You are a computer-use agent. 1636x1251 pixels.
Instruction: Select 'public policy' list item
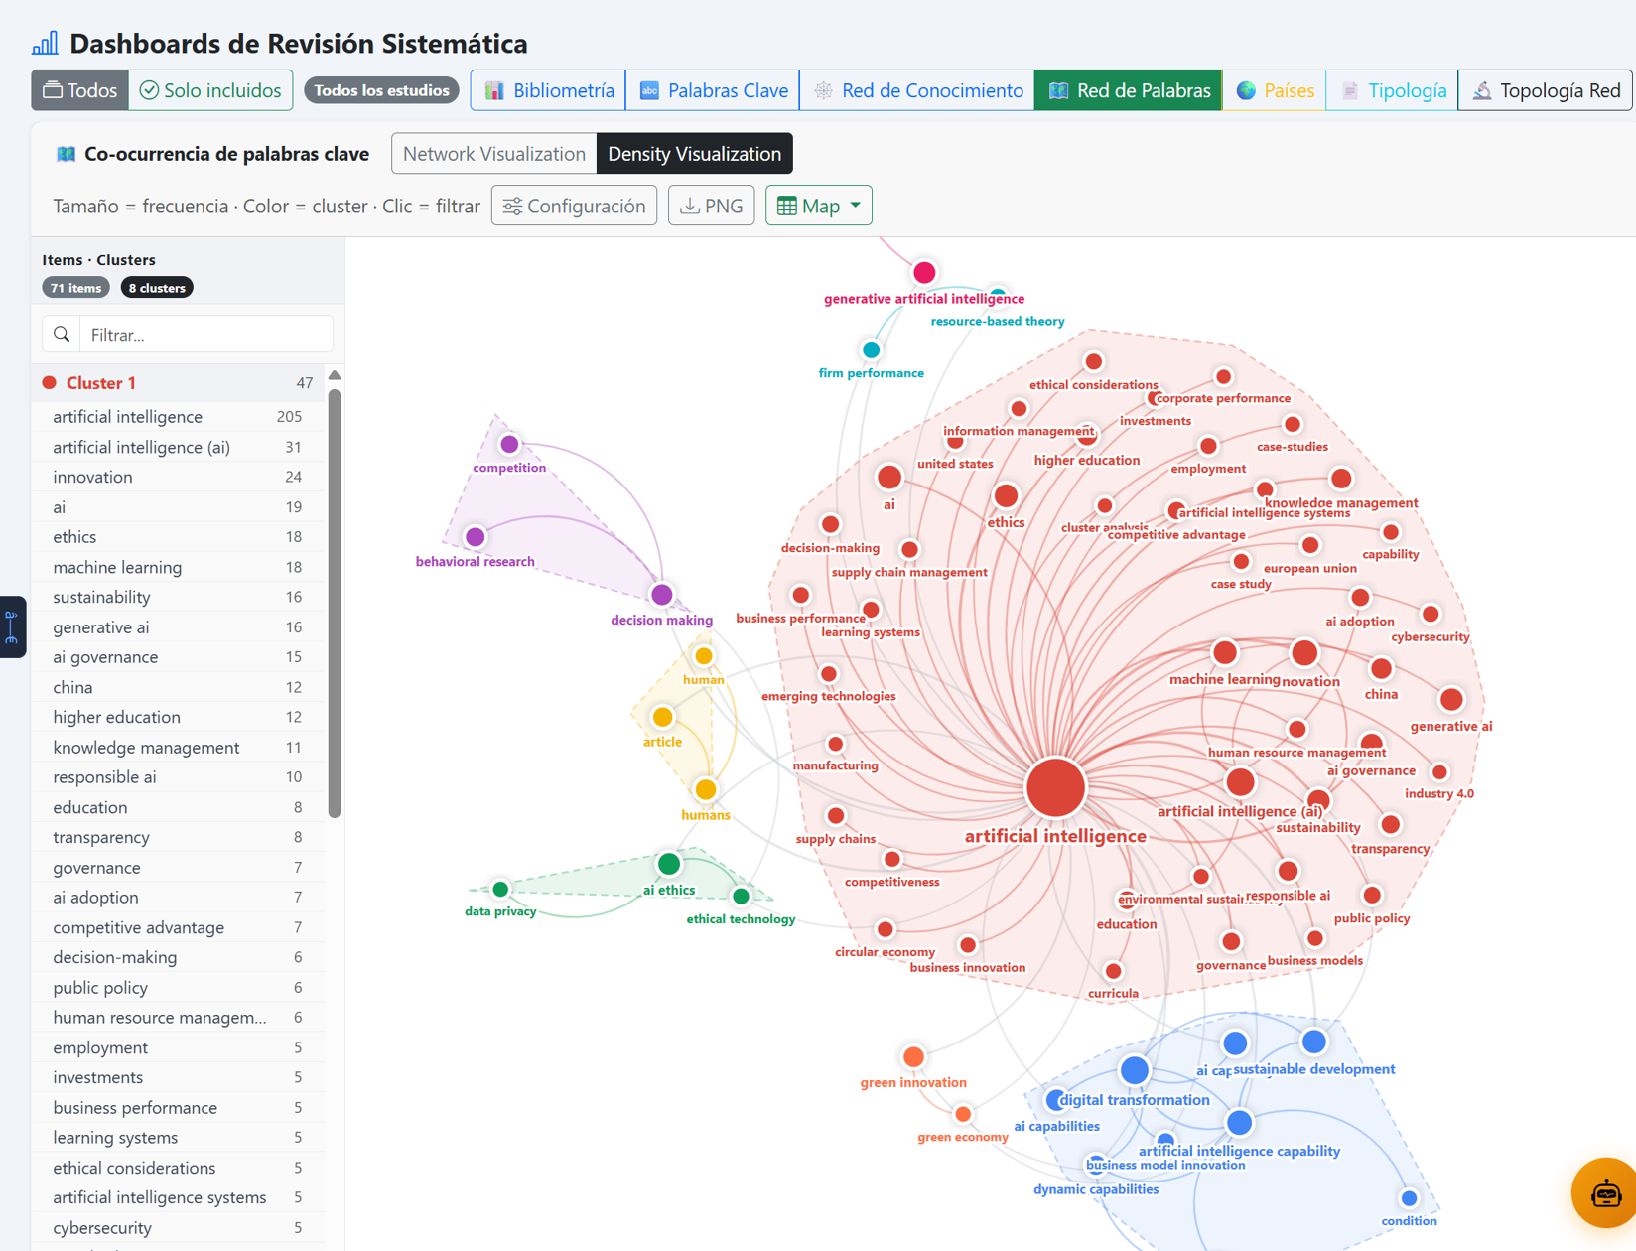(x=179, y=988)
